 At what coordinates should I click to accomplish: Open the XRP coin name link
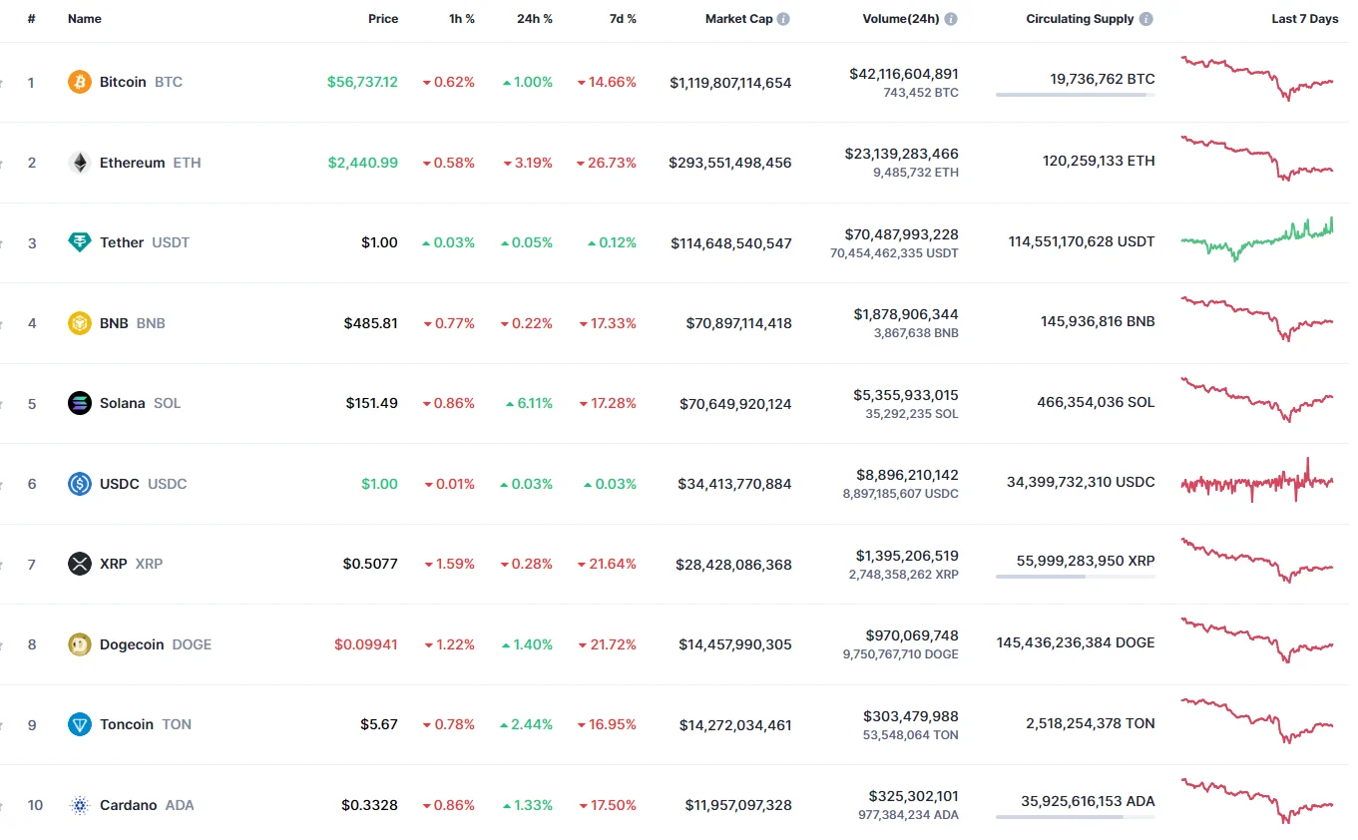click(114, 564)
